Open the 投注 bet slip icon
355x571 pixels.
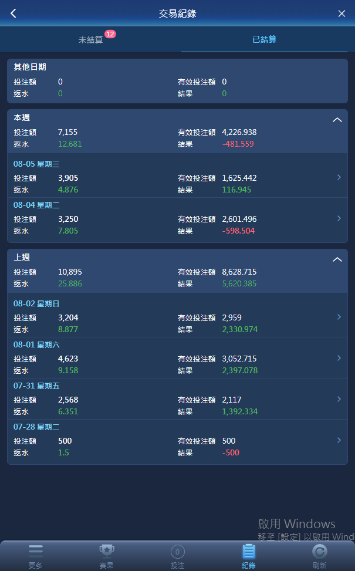pos(178,552)
